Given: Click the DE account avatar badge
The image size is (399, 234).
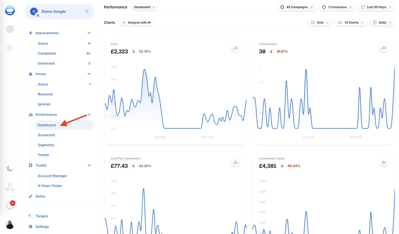Looking at the screenshot, I should pyautogui.click(x=34, y=12).
